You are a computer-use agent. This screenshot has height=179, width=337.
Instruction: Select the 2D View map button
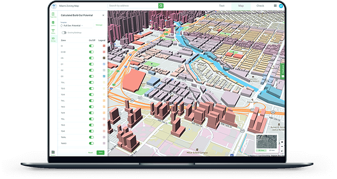tap(272, 150)
